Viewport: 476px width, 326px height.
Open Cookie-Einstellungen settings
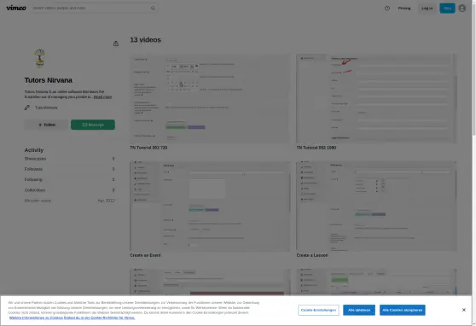coord(318,310)
